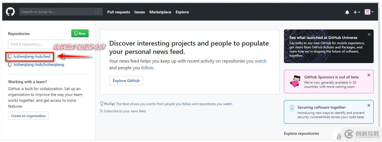Open the user avatar menu

[369, 12]
